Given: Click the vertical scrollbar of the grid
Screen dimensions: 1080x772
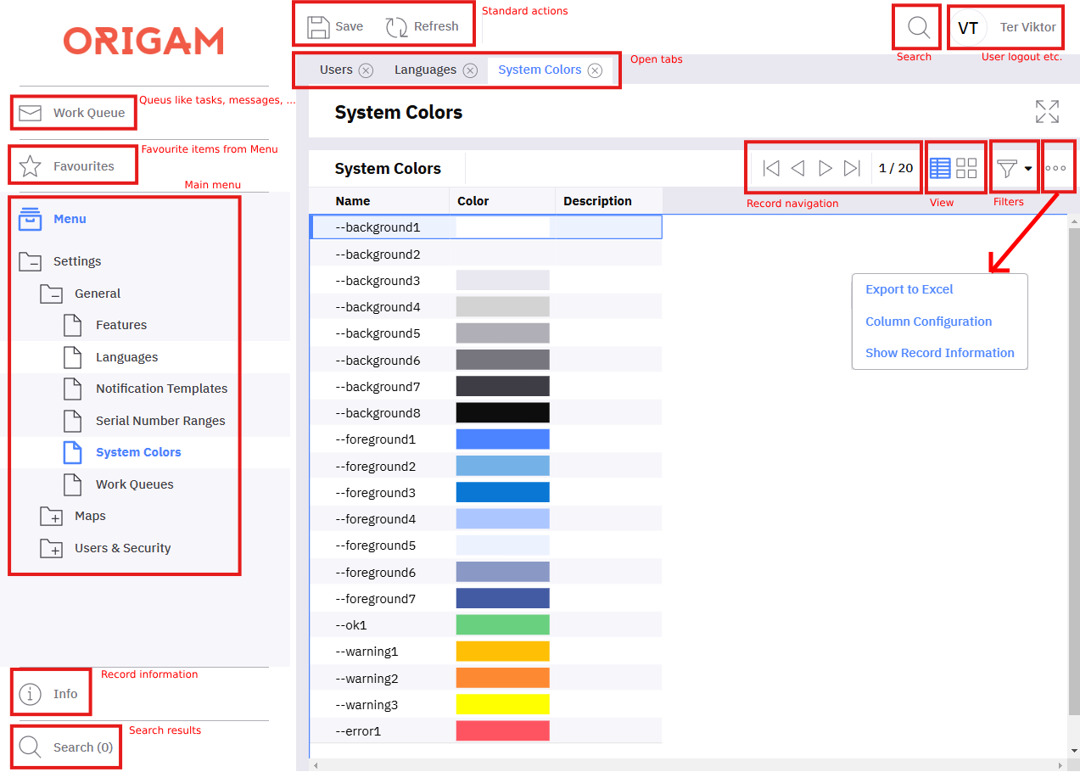Looking at the screenshot, I should [1074, 471].
